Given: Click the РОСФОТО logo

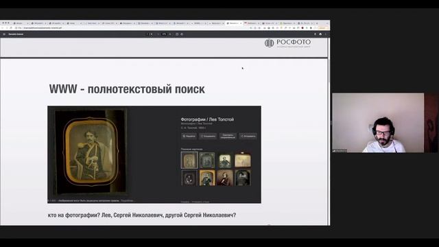Looking at the screenshot, I should point(287,43).
